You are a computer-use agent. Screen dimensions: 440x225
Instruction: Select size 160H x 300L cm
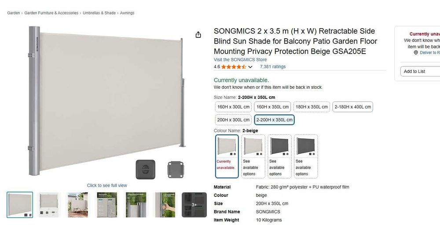coord(233,107)
